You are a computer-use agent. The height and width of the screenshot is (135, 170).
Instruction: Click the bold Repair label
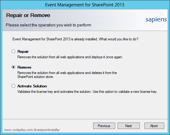point(23,52)
